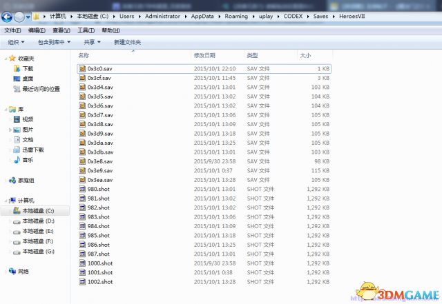This screenshot has width=442, height=304.
Task: Open the 迅雷下载 library icon
Action: [17, 150]
